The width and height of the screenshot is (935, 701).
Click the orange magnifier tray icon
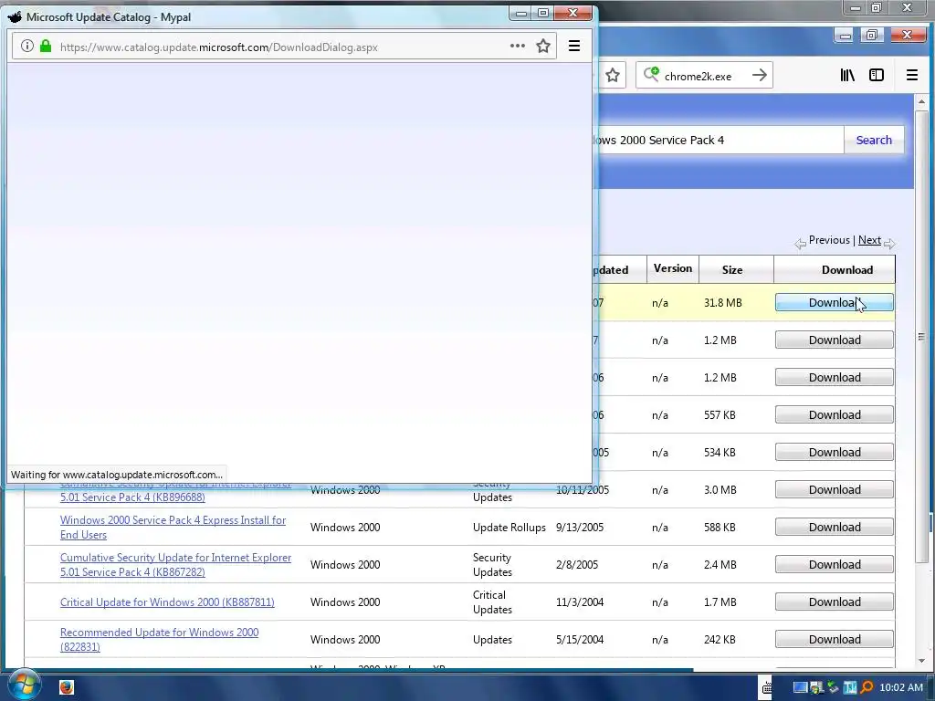[x=867, y=688]
